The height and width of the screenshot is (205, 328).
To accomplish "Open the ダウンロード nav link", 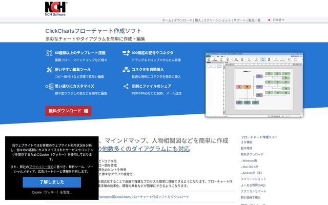I will pos(183,20).
